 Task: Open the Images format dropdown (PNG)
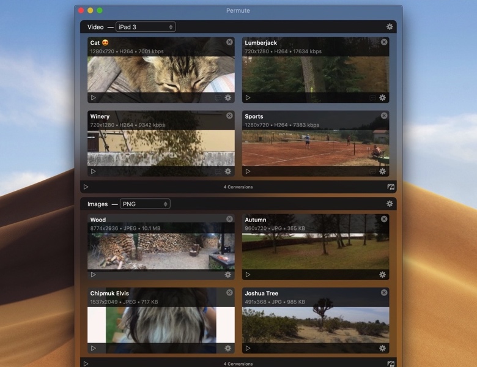[145, 204]
